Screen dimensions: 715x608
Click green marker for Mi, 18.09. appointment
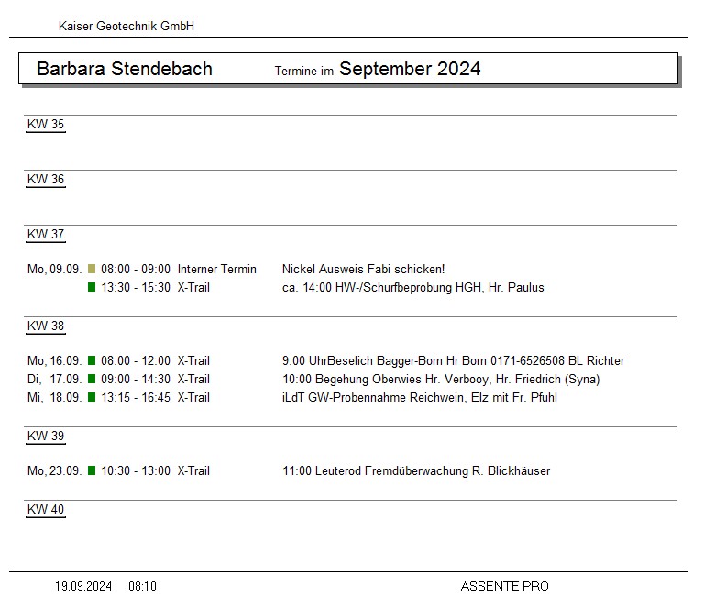(x=92, y=397)
